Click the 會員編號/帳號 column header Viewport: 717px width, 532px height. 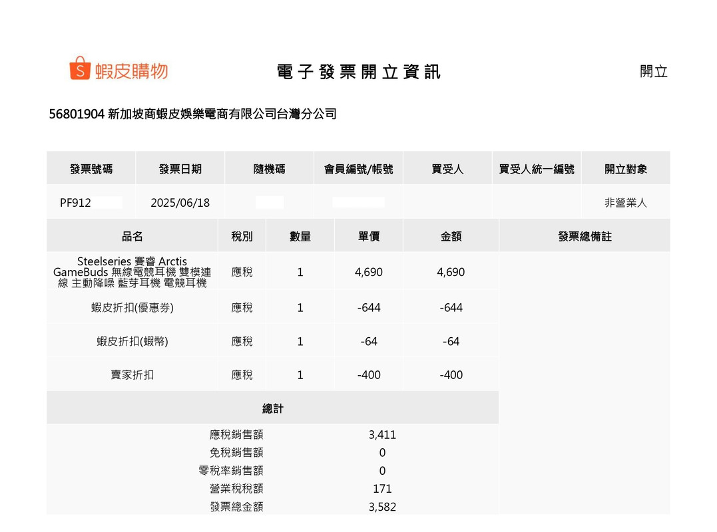pos(358,169)
